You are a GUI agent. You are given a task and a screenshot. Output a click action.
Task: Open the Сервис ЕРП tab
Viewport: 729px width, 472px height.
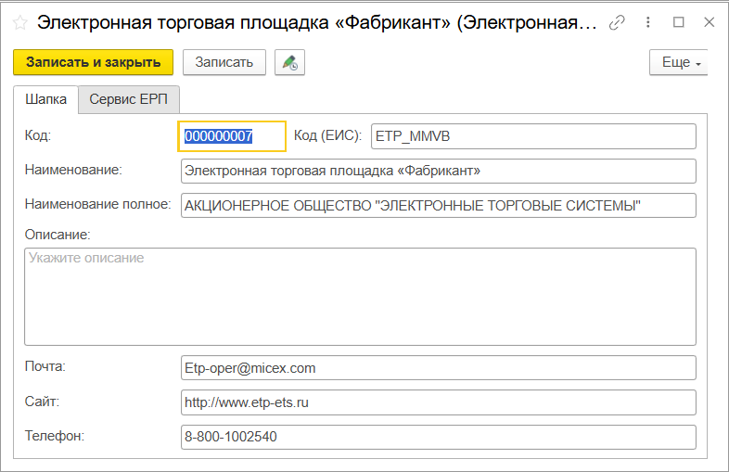pyautogui.click(x=128, y=99)
